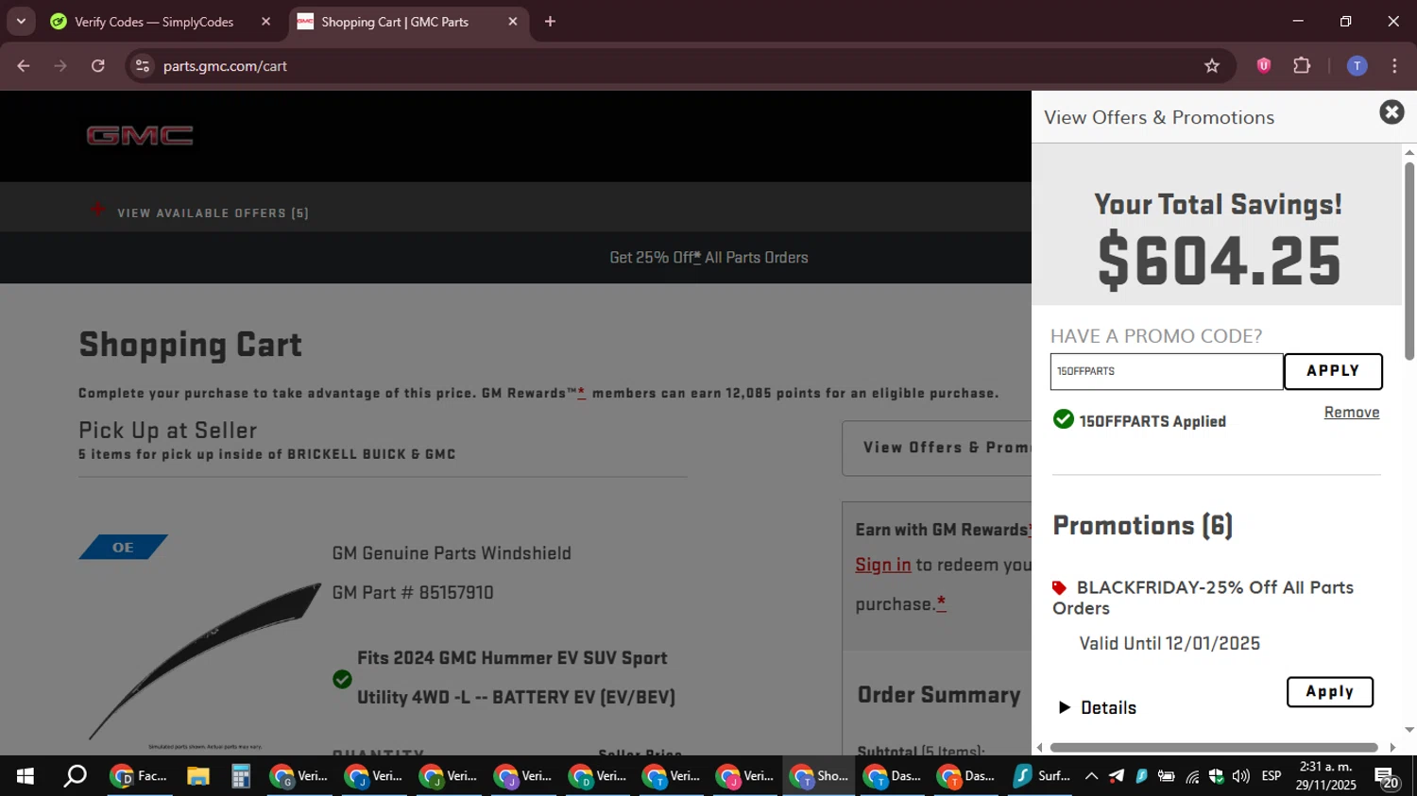Image resolution: width=1417 pixels, height=796 pixels.
Task: Open a new browser tab
Action: (550, 21)
